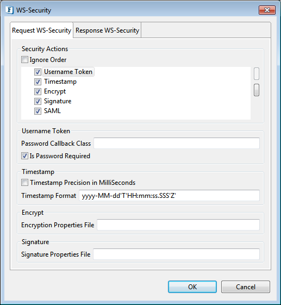Screen dimensions: 281x305
Task: Toggle the Encrypt action checkbox
Action: tap(38, 91)
